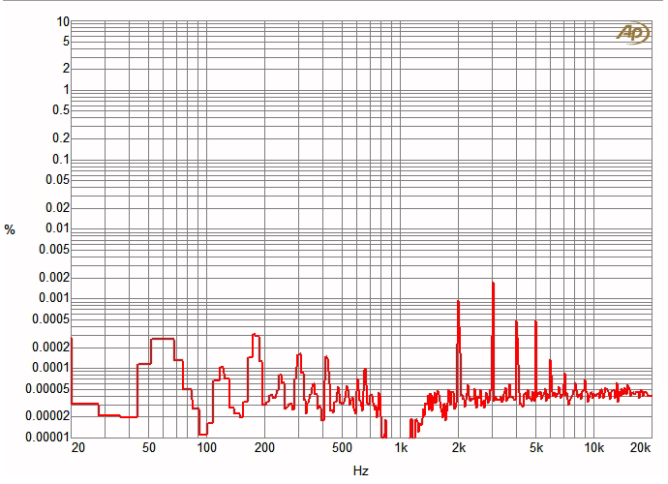Click the y-axis label 0.0001
The image size is (668, 484).
pos(50,367)
